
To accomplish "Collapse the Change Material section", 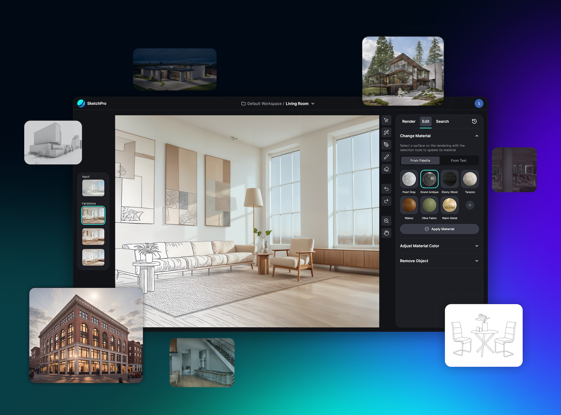I will [476, 136].
